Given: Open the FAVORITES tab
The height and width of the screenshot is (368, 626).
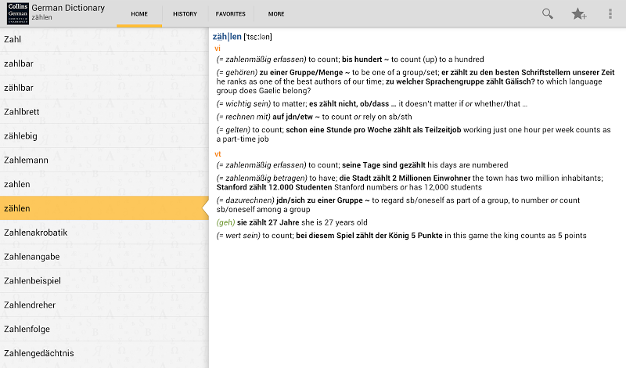Looking at the screenshot, I should tap(230, 14).
